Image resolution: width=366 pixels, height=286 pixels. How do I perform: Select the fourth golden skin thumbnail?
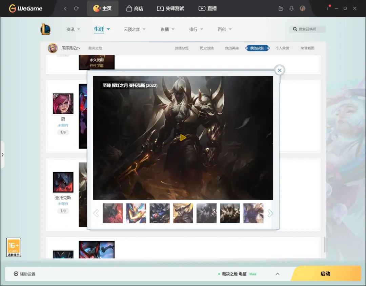pyautogui.click(x=183, y=213)
